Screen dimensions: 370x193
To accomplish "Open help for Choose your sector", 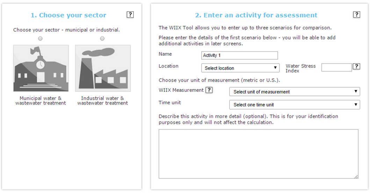I will coord(130,15).
